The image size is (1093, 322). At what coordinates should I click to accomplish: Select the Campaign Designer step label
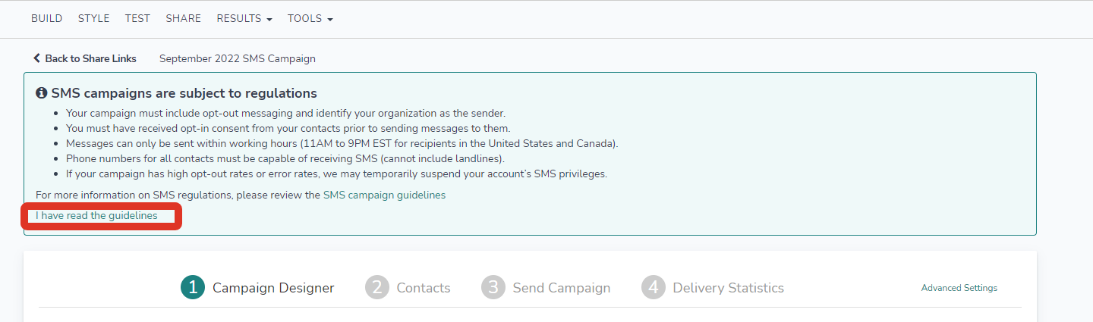pos(273,288)
